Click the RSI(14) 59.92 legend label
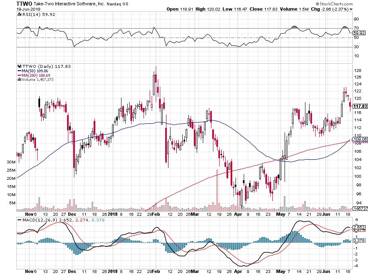Viewport: 368px width, 275px height. [x=38, y=15]
